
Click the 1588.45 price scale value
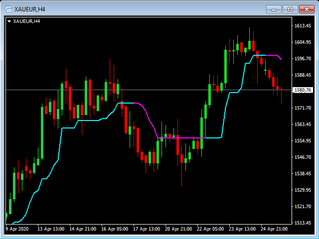pos(303,75)
